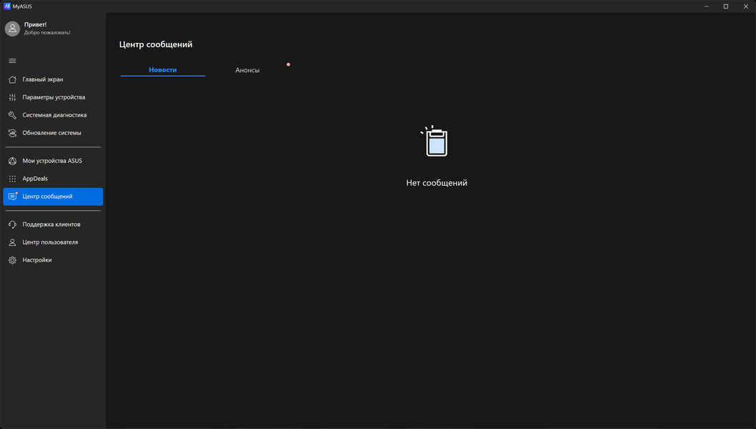
Task: Close the MyASUS window
Action: point(745,6)
